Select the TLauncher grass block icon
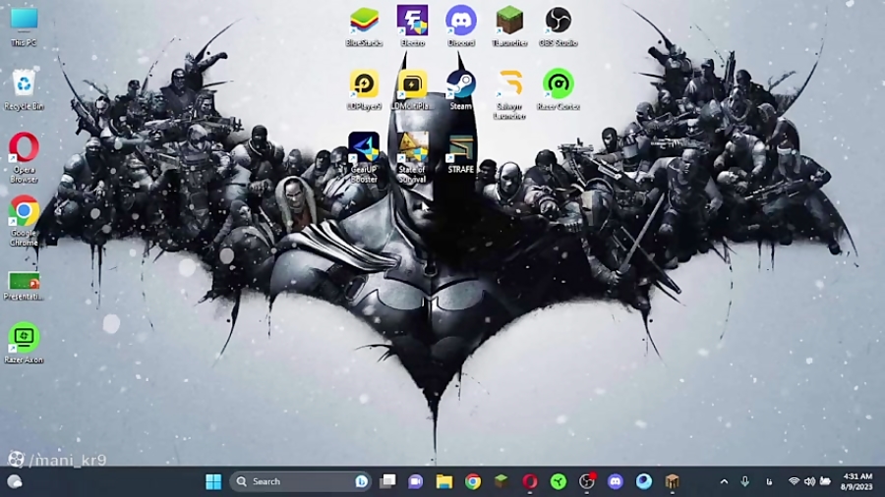This screenshot has height=497, width=885. click(509, 26)
